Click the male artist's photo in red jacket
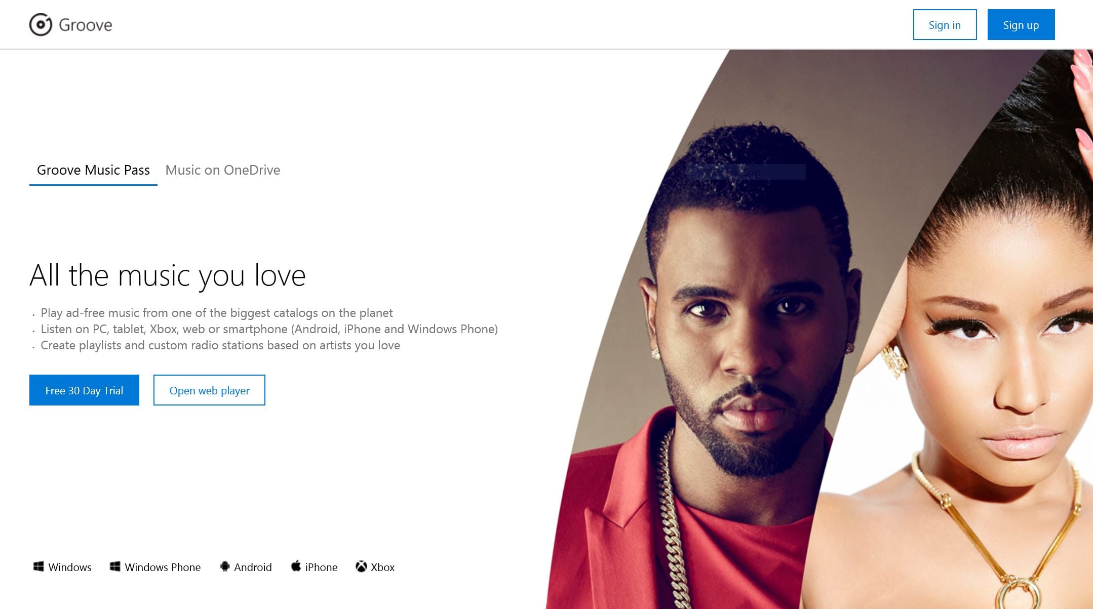The height and width of the screenshot is (609, 1093). point(734,354)
